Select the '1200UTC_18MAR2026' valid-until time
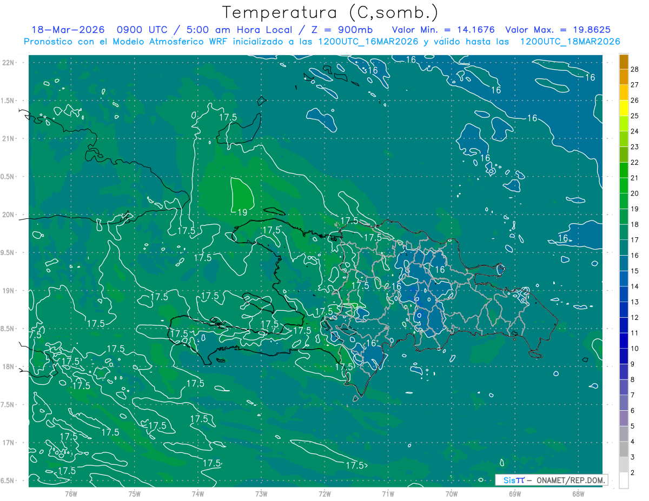The image size is (649, 501). [x=569, y=41]
